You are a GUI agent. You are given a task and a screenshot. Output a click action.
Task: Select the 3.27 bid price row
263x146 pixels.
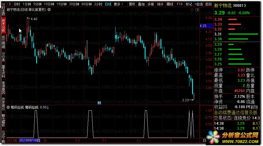click(x=237, y=54)
